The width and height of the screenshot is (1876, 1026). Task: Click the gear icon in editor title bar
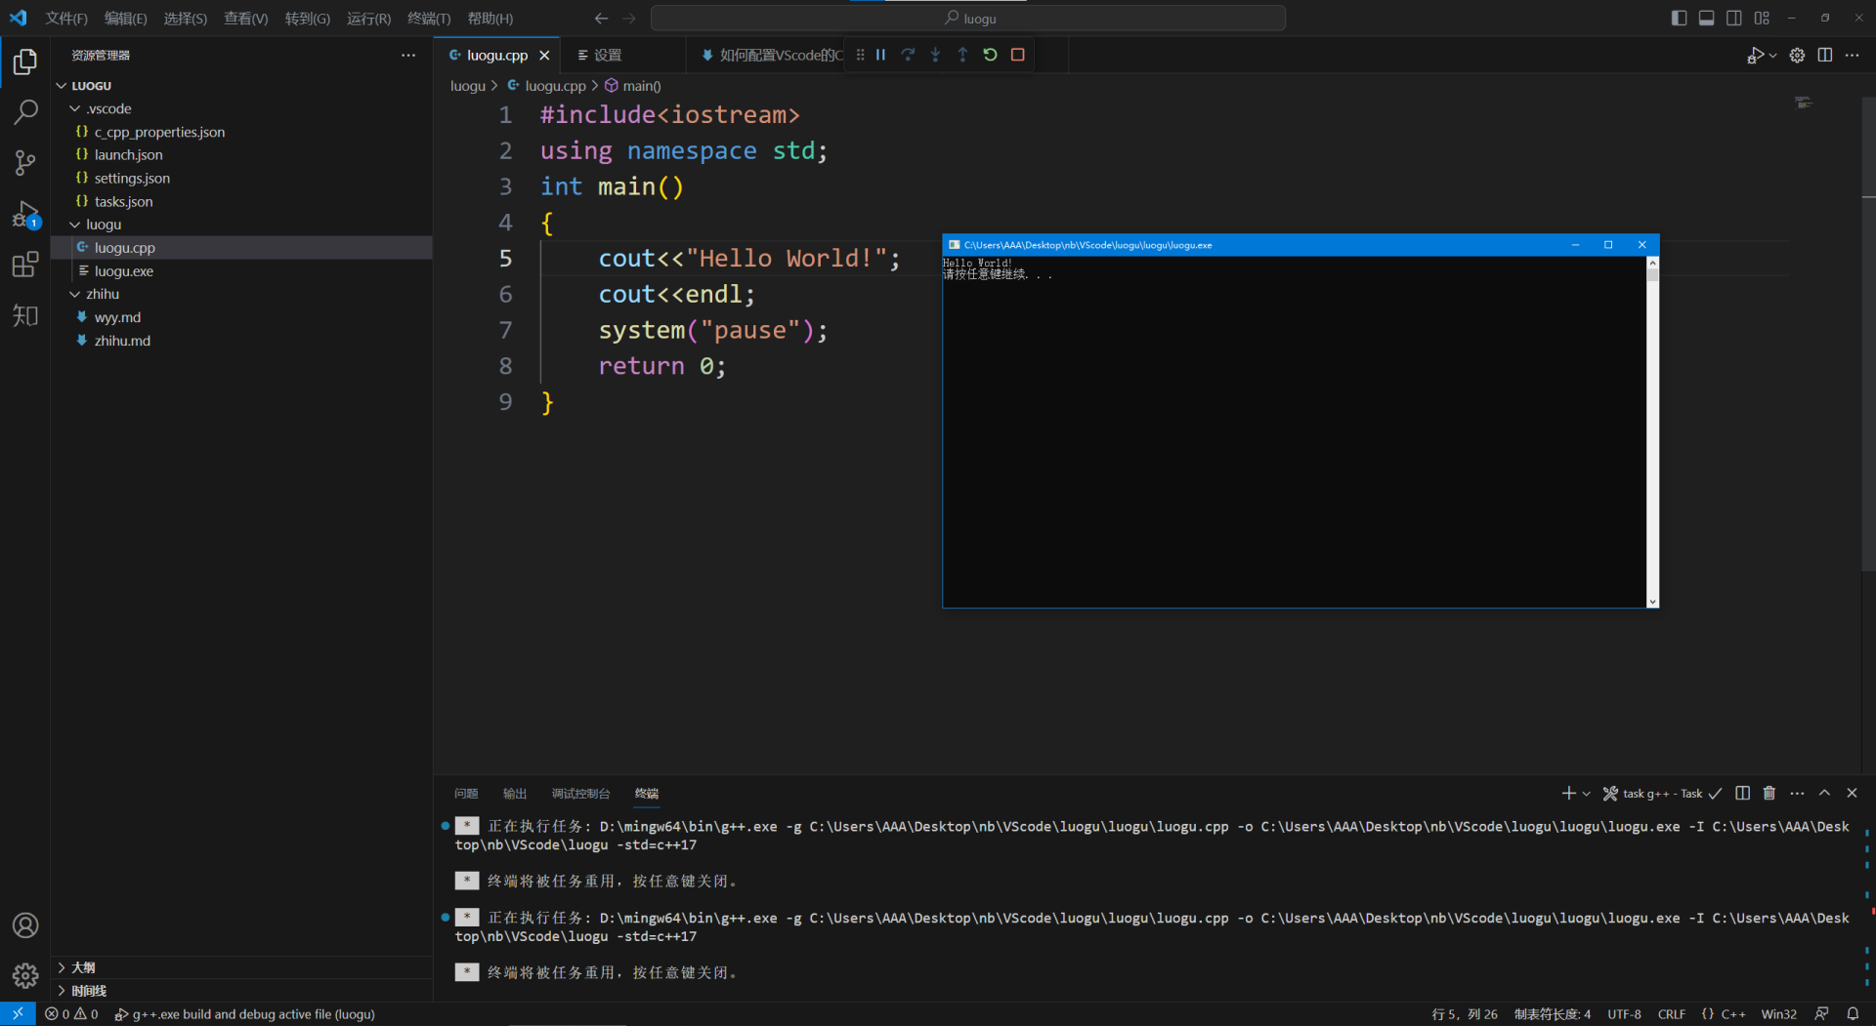[1797, 56]
